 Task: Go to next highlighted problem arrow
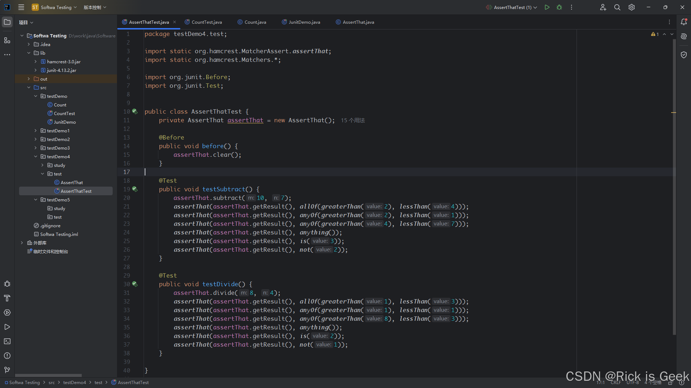pos(672,34)
